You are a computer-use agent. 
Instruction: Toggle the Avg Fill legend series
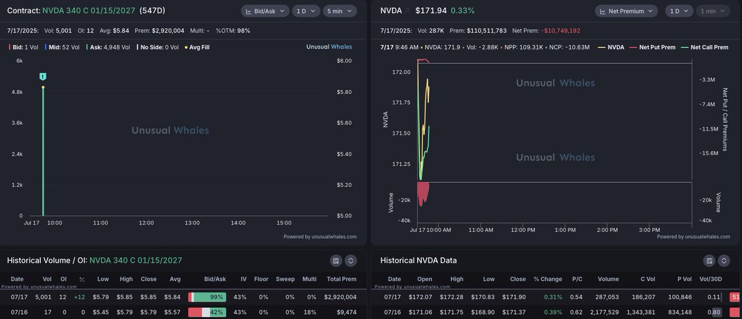pos(198,46)
